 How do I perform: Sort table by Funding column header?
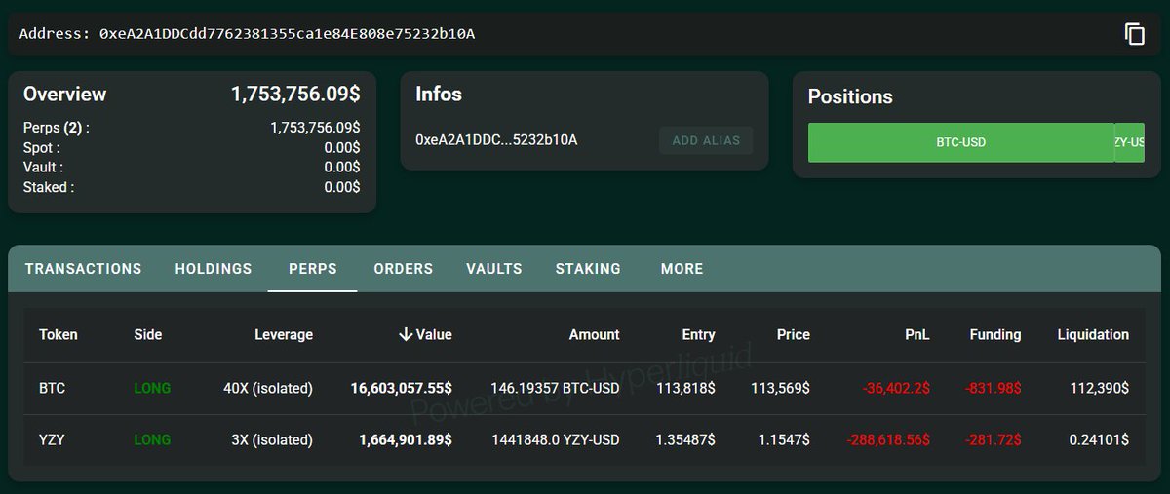click(994, 334)
